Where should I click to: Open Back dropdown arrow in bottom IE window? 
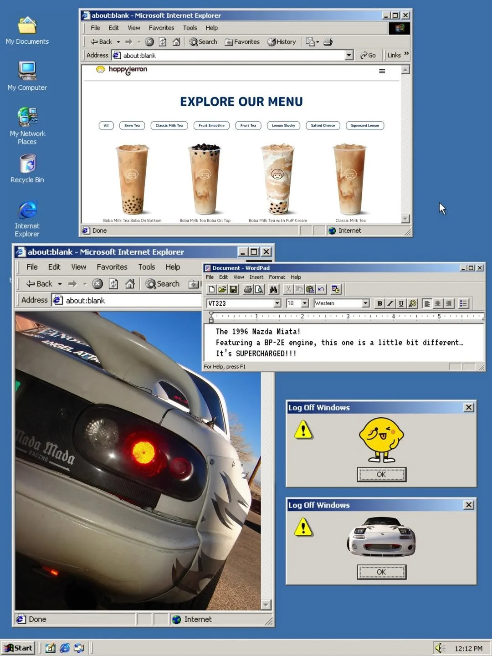[60, 284]
